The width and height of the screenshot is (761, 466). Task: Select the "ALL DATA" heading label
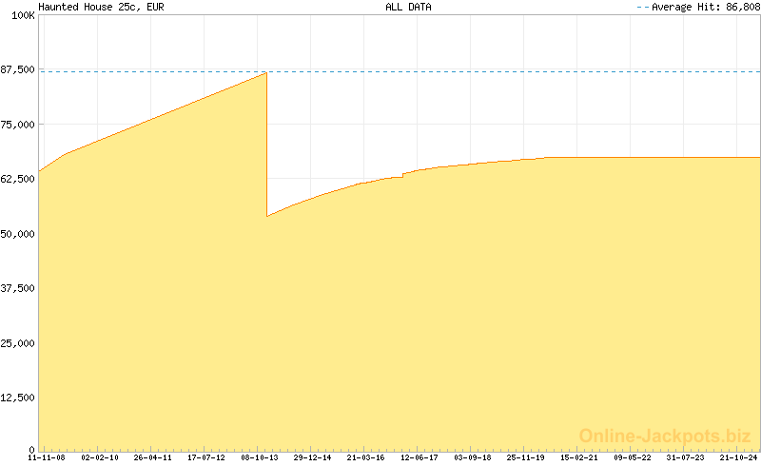408,7
